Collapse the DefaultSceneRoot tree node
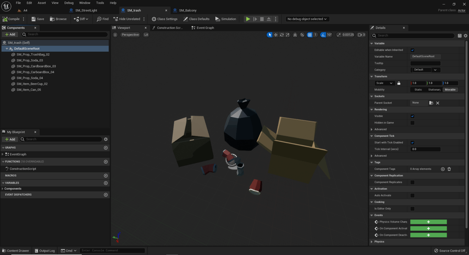 click(x=7, y=49)
